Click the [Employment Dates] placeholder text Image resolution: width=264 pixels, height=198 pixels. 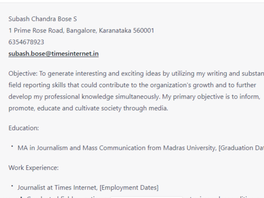tap(129, 188)
